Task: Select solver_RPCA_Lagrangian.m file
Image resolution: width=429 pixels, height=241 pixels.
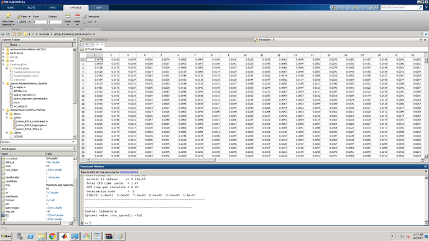Action: [x=32, y=125]
